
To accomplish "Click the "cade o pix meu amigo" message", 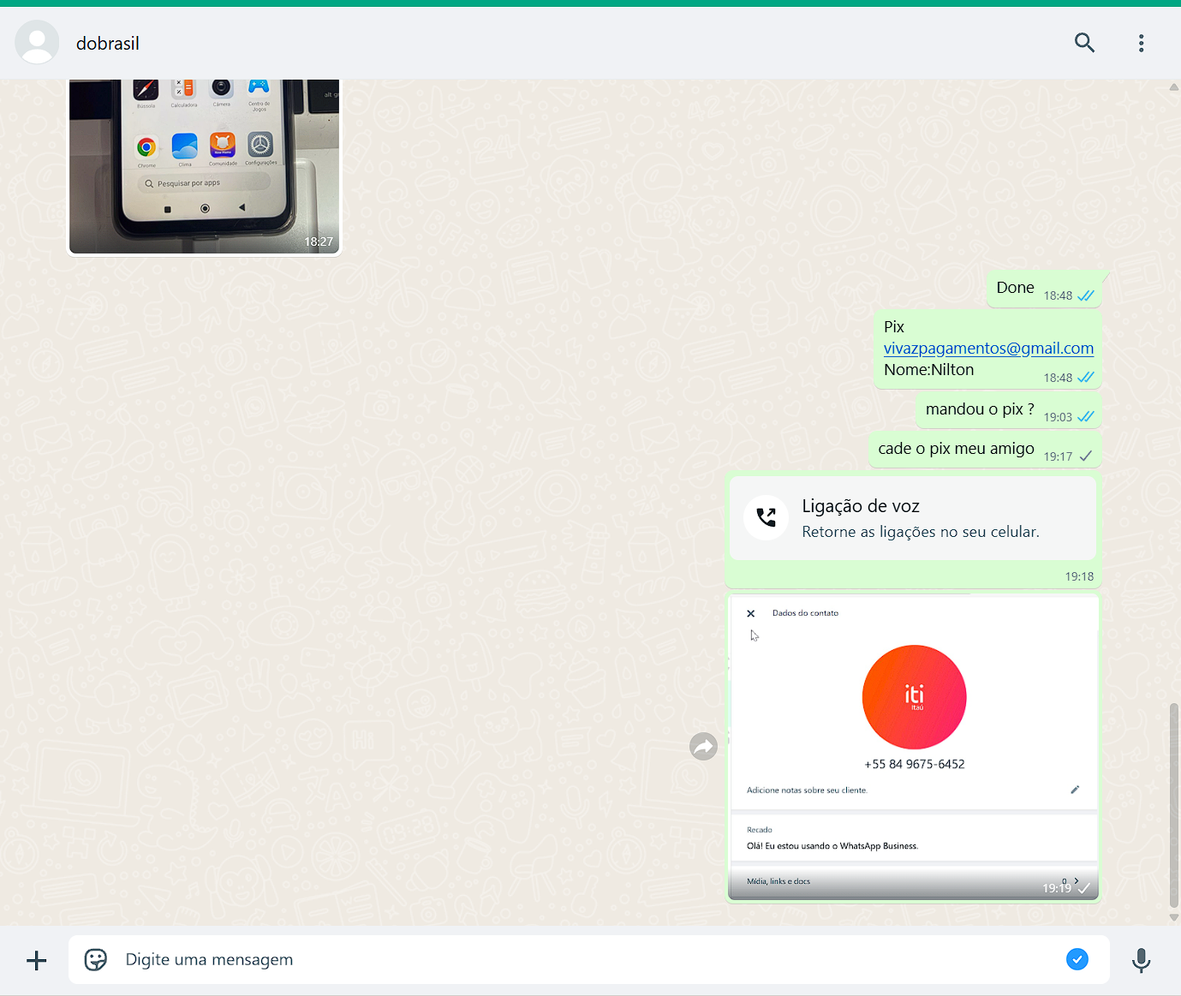I will [x=956, y=449].
